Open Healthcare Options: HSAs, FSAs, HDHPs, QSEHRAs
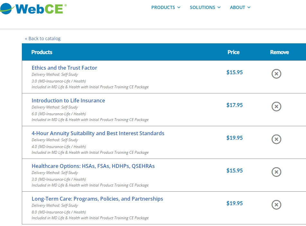The width and height of the screenshot is (306, 226). point(93,166)
